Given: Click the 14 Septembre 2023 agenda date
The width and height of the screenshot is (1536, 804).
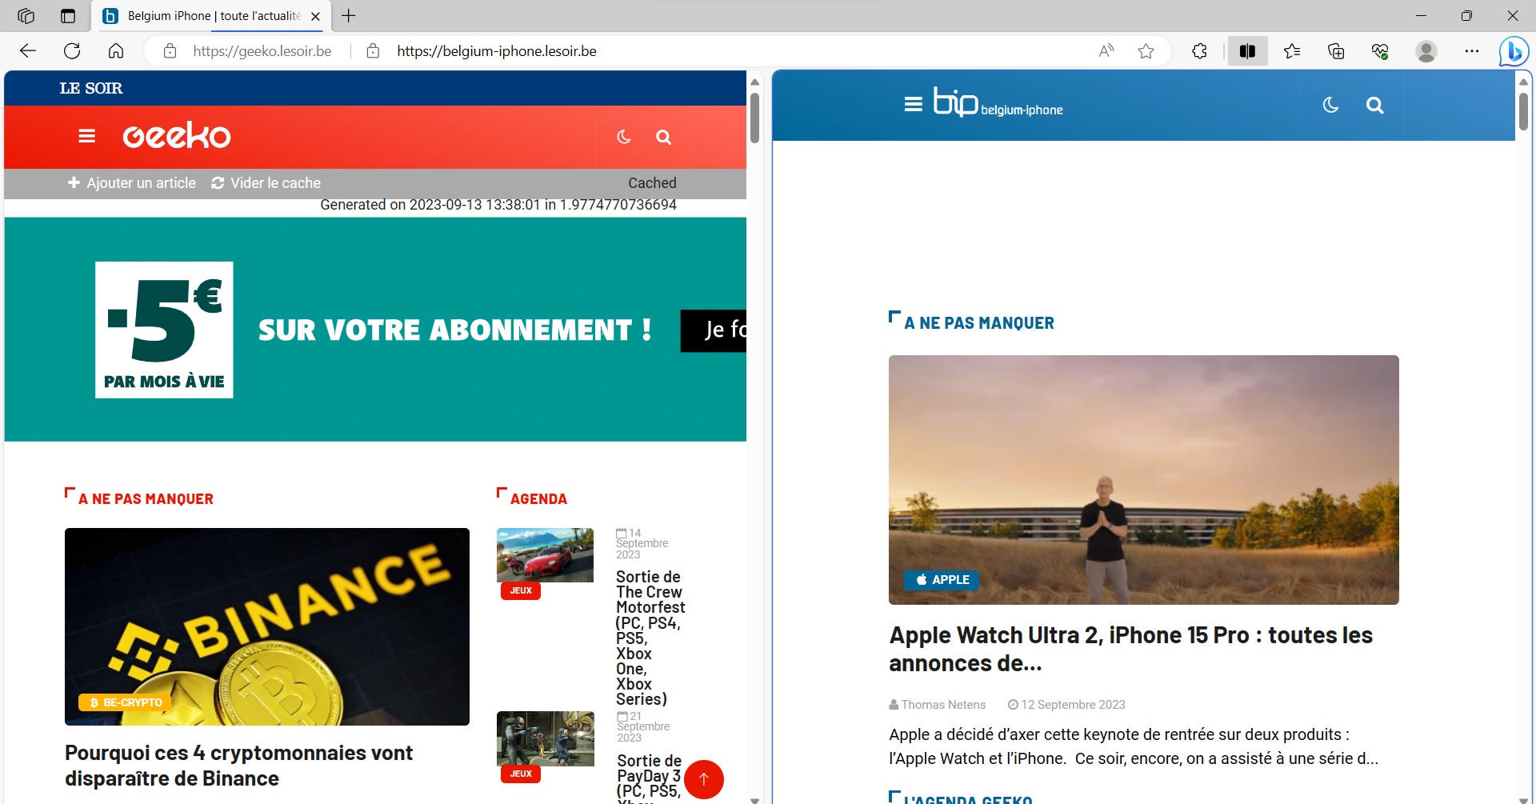Looking at the screenshot, I should [x=642, y=544].
